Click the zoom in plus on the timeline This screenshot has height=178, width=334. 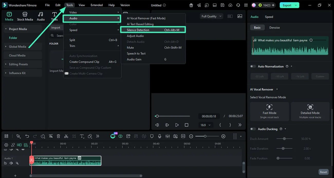(223, 136)
